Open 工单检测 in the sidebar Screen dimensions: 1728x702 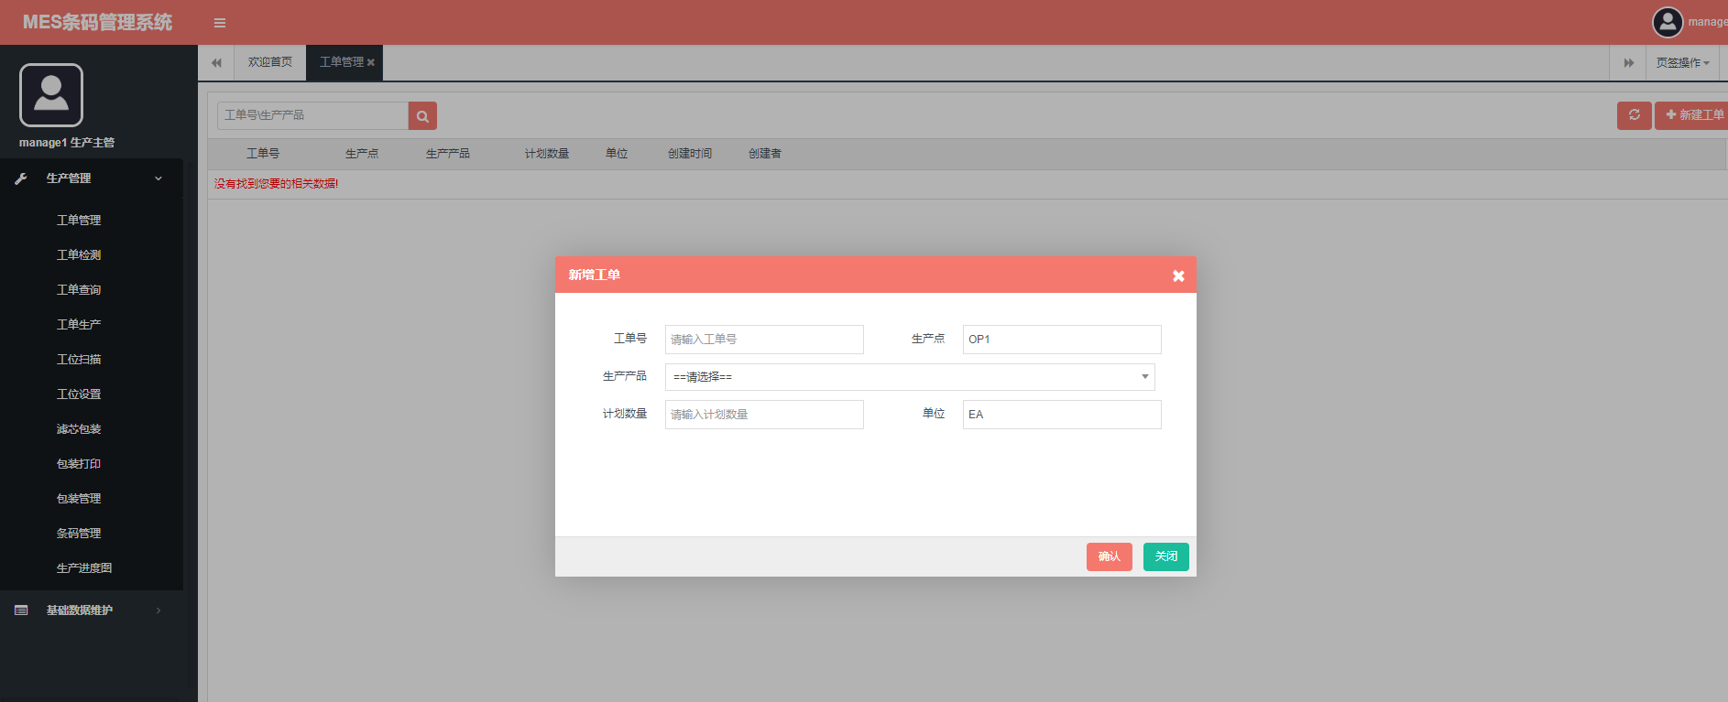click(79, 255)
